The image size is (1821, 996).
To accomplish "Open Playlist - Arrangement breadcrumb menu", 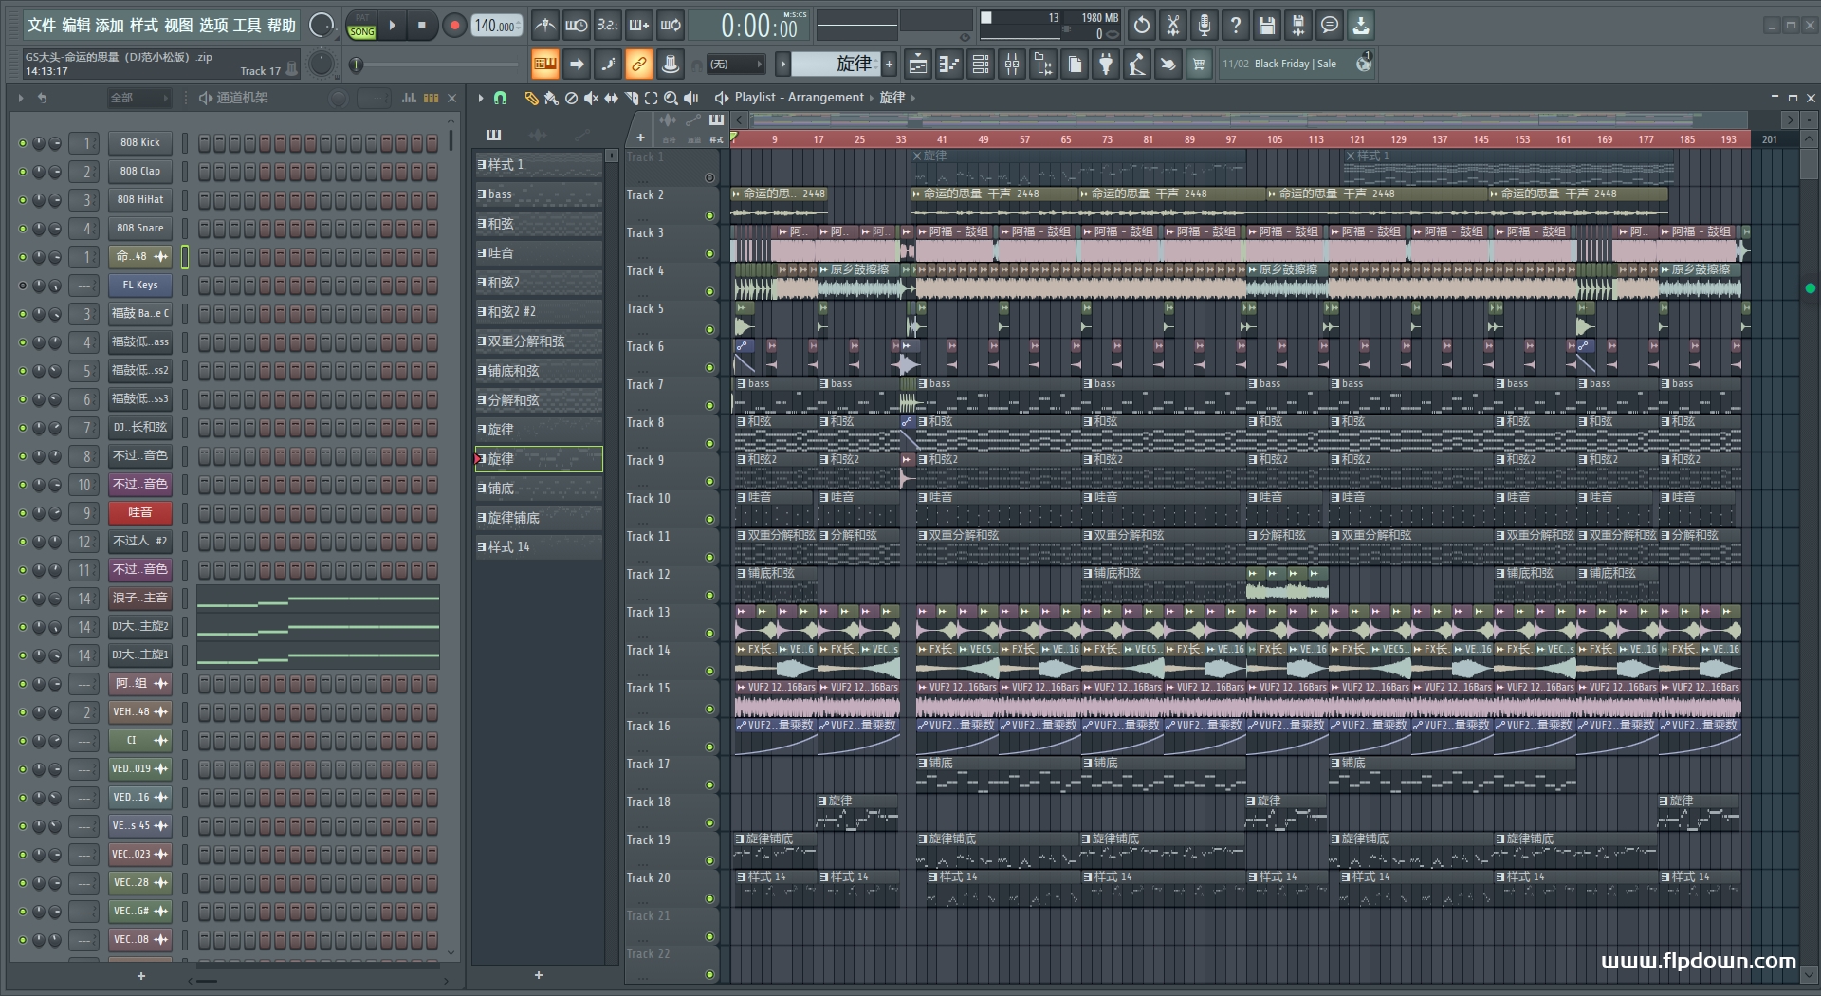I will click(x=799, y=98).
